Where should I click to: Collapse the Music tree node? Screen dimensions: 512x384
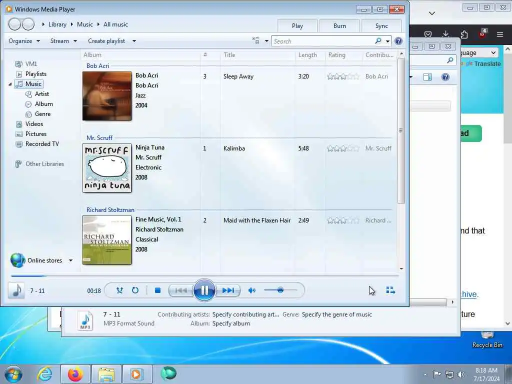(x=10, y=84)
